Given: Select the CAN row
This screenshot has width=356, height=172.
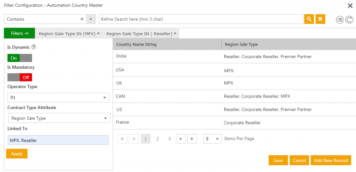Looking at the screenshot, I should [x=235, y=96].
